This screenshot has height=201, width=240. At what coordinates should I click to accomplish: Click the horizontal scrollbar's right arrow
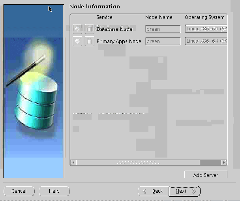[x=224, y=162]
